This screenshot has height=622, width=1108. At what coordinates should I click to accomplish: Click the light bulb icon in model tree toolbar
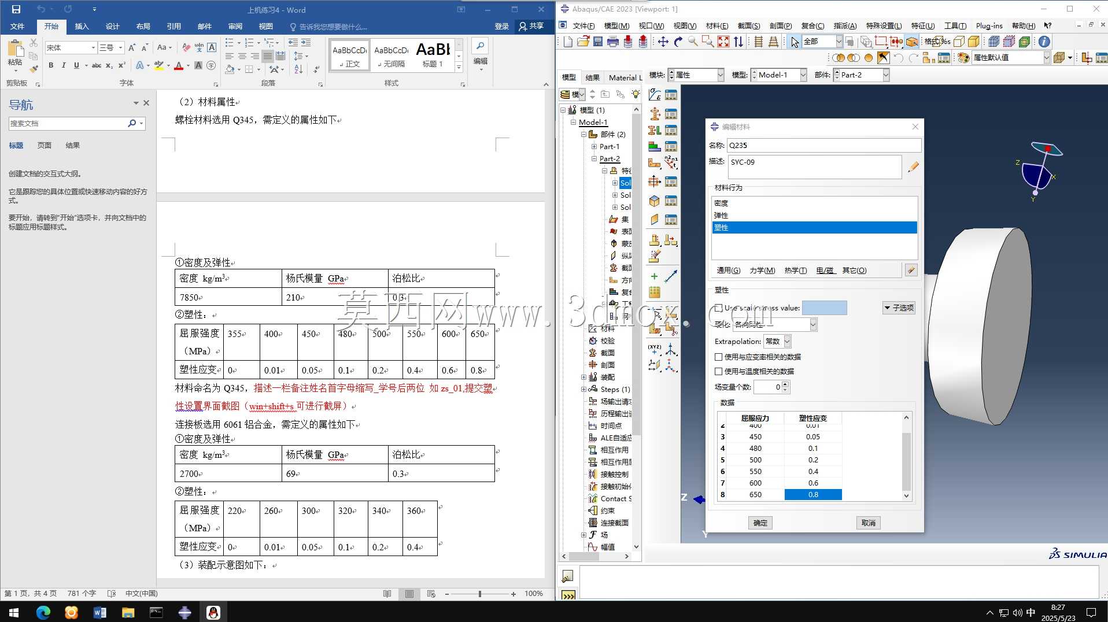636,94
